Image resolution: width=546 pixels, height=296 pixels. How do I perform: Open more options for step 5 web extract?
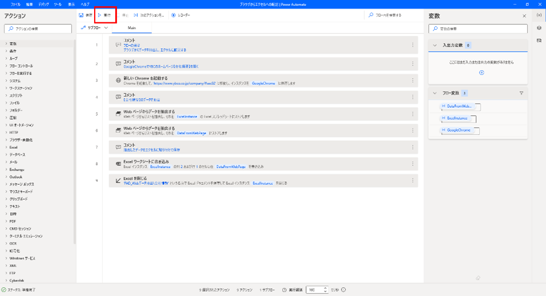[412, 114]
